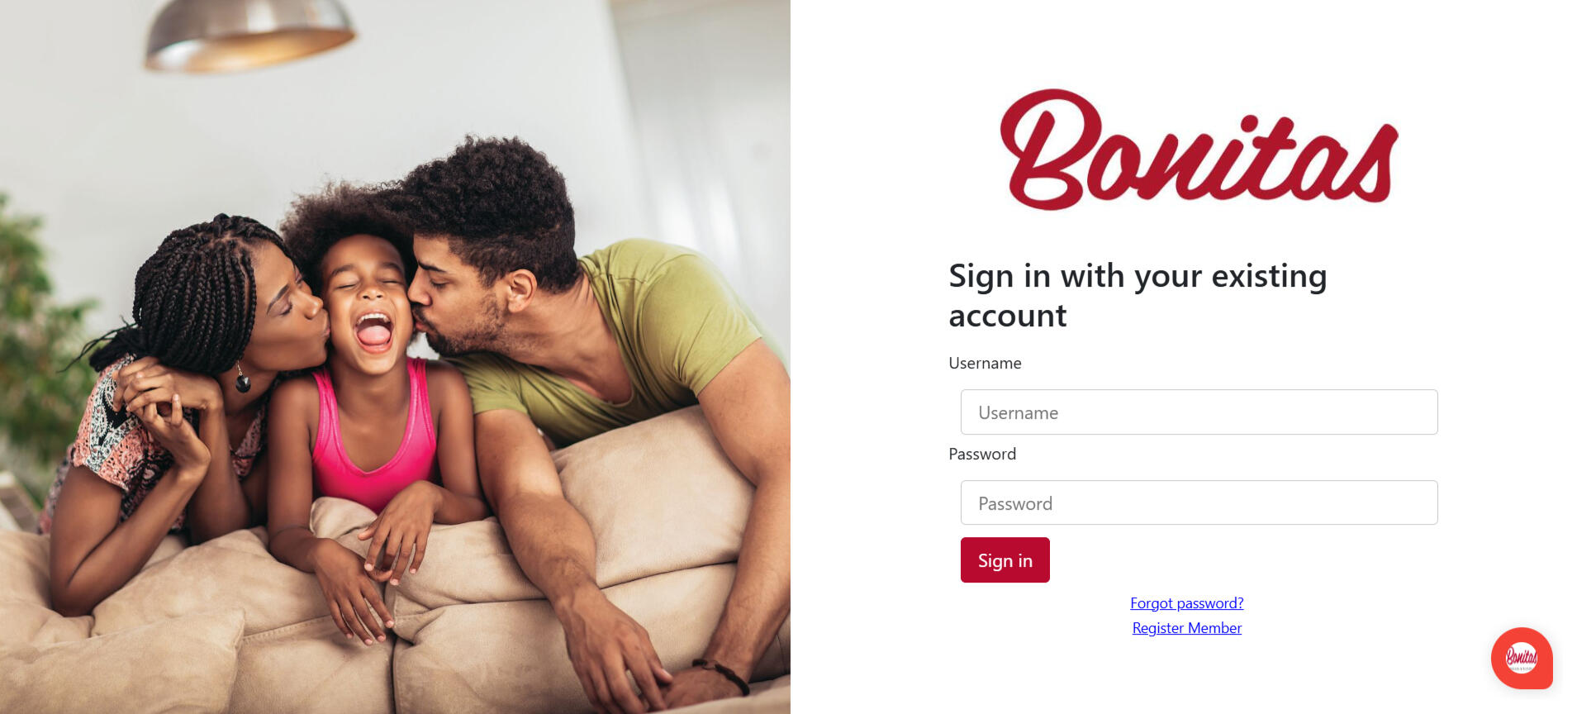Click the word 'account' in the heading
The image size is (1577, 714).
1007,316
